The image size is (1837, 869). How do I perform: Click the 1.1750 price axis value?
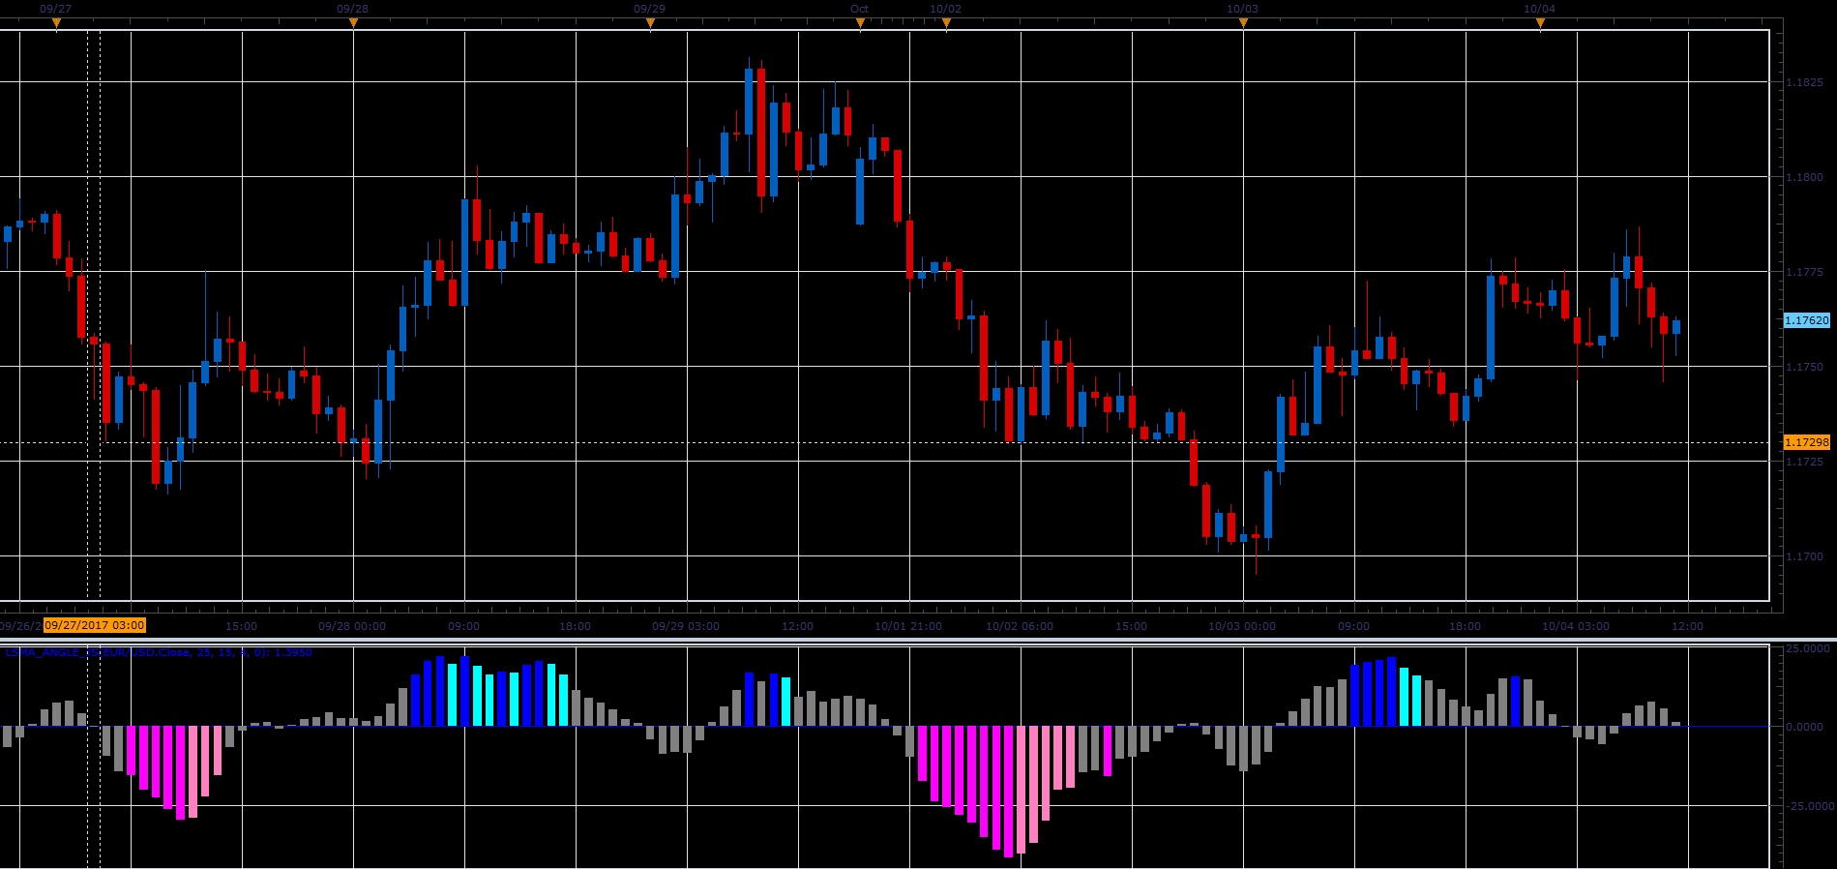pos(1804,368)
